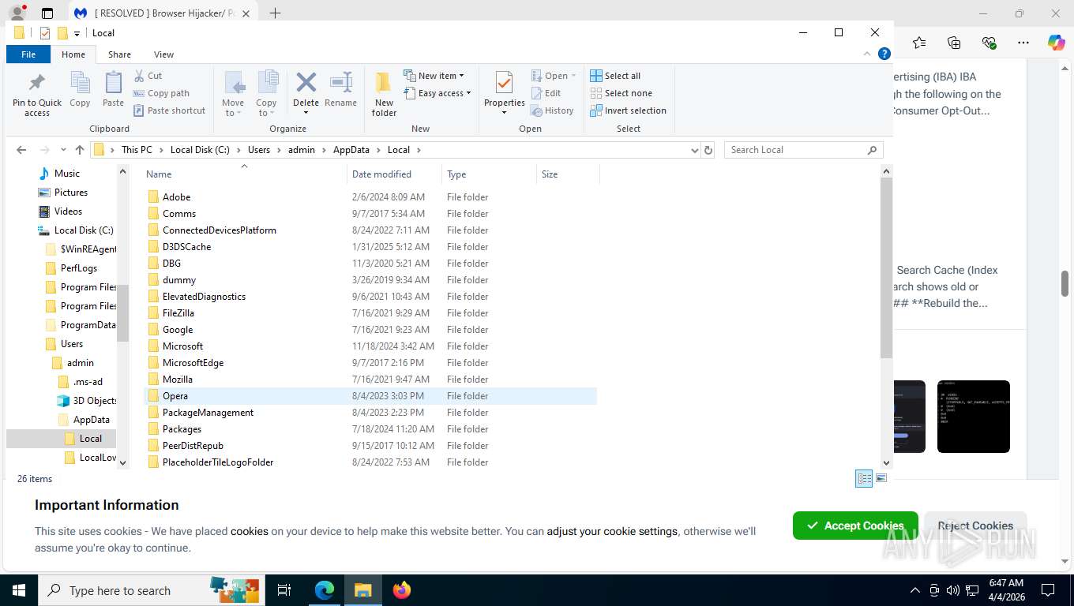
Task: Open Task View on the taskbar
Action: [x=284, y=589]
